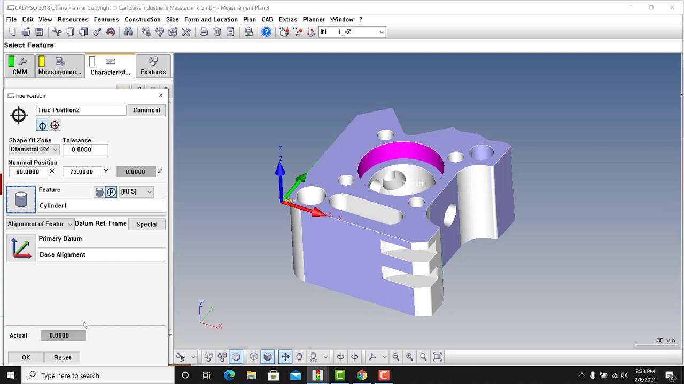This screenshot has height=384, width=684.
Task: Switch to the Features tab
Action: [x=153, y=66]
